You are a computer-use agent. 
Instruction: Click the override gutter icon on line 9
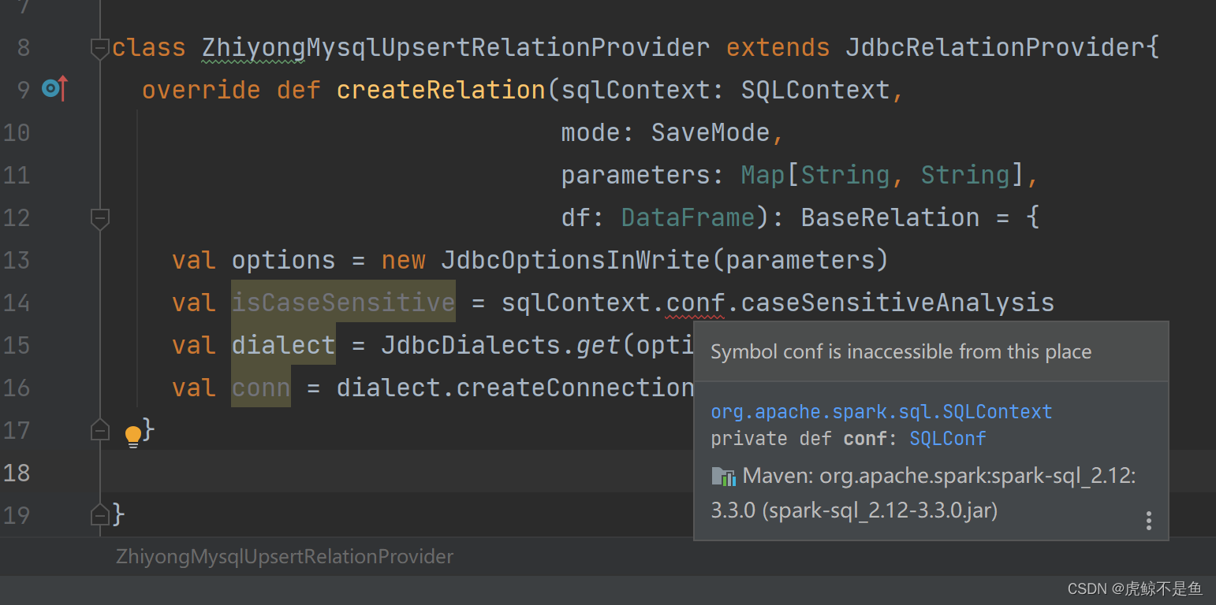click(x=55, y=89)
